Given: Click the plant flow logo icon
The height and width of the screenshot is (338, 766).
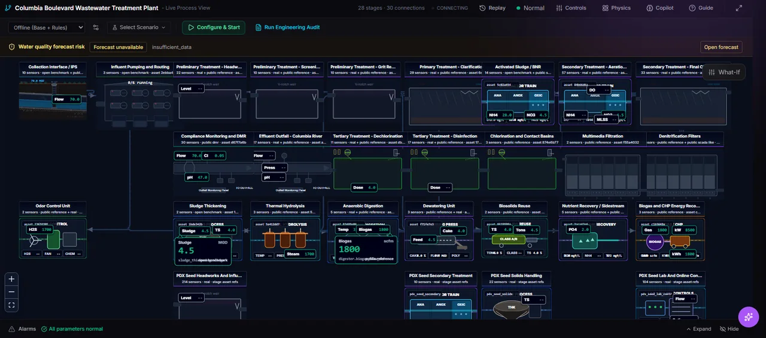Looking at the screenshot, I should tap(8, 8).
